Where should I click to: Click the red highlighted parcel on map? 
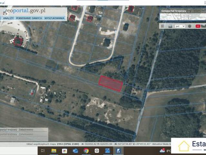point(111,84)
